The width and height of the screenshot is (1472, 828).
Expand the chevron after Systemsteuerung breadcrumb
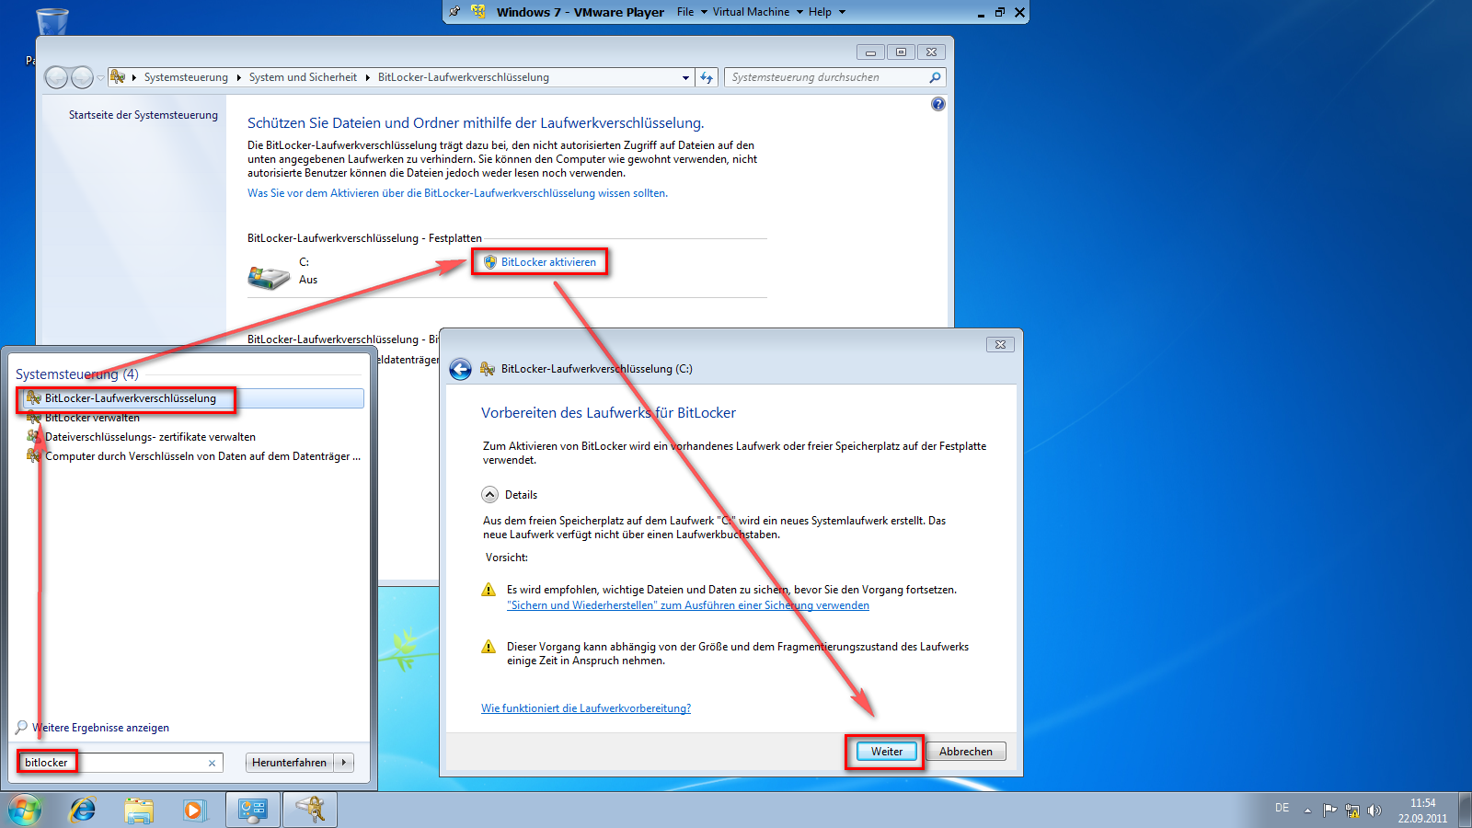click(x=239, y=77)
